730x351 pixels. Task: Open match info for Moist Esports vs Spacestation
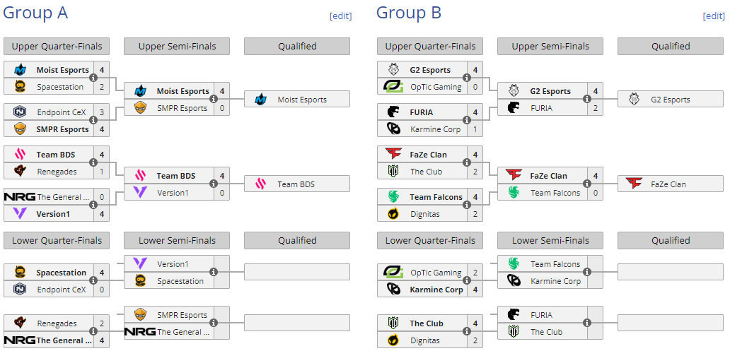click(x=93, y=78)
